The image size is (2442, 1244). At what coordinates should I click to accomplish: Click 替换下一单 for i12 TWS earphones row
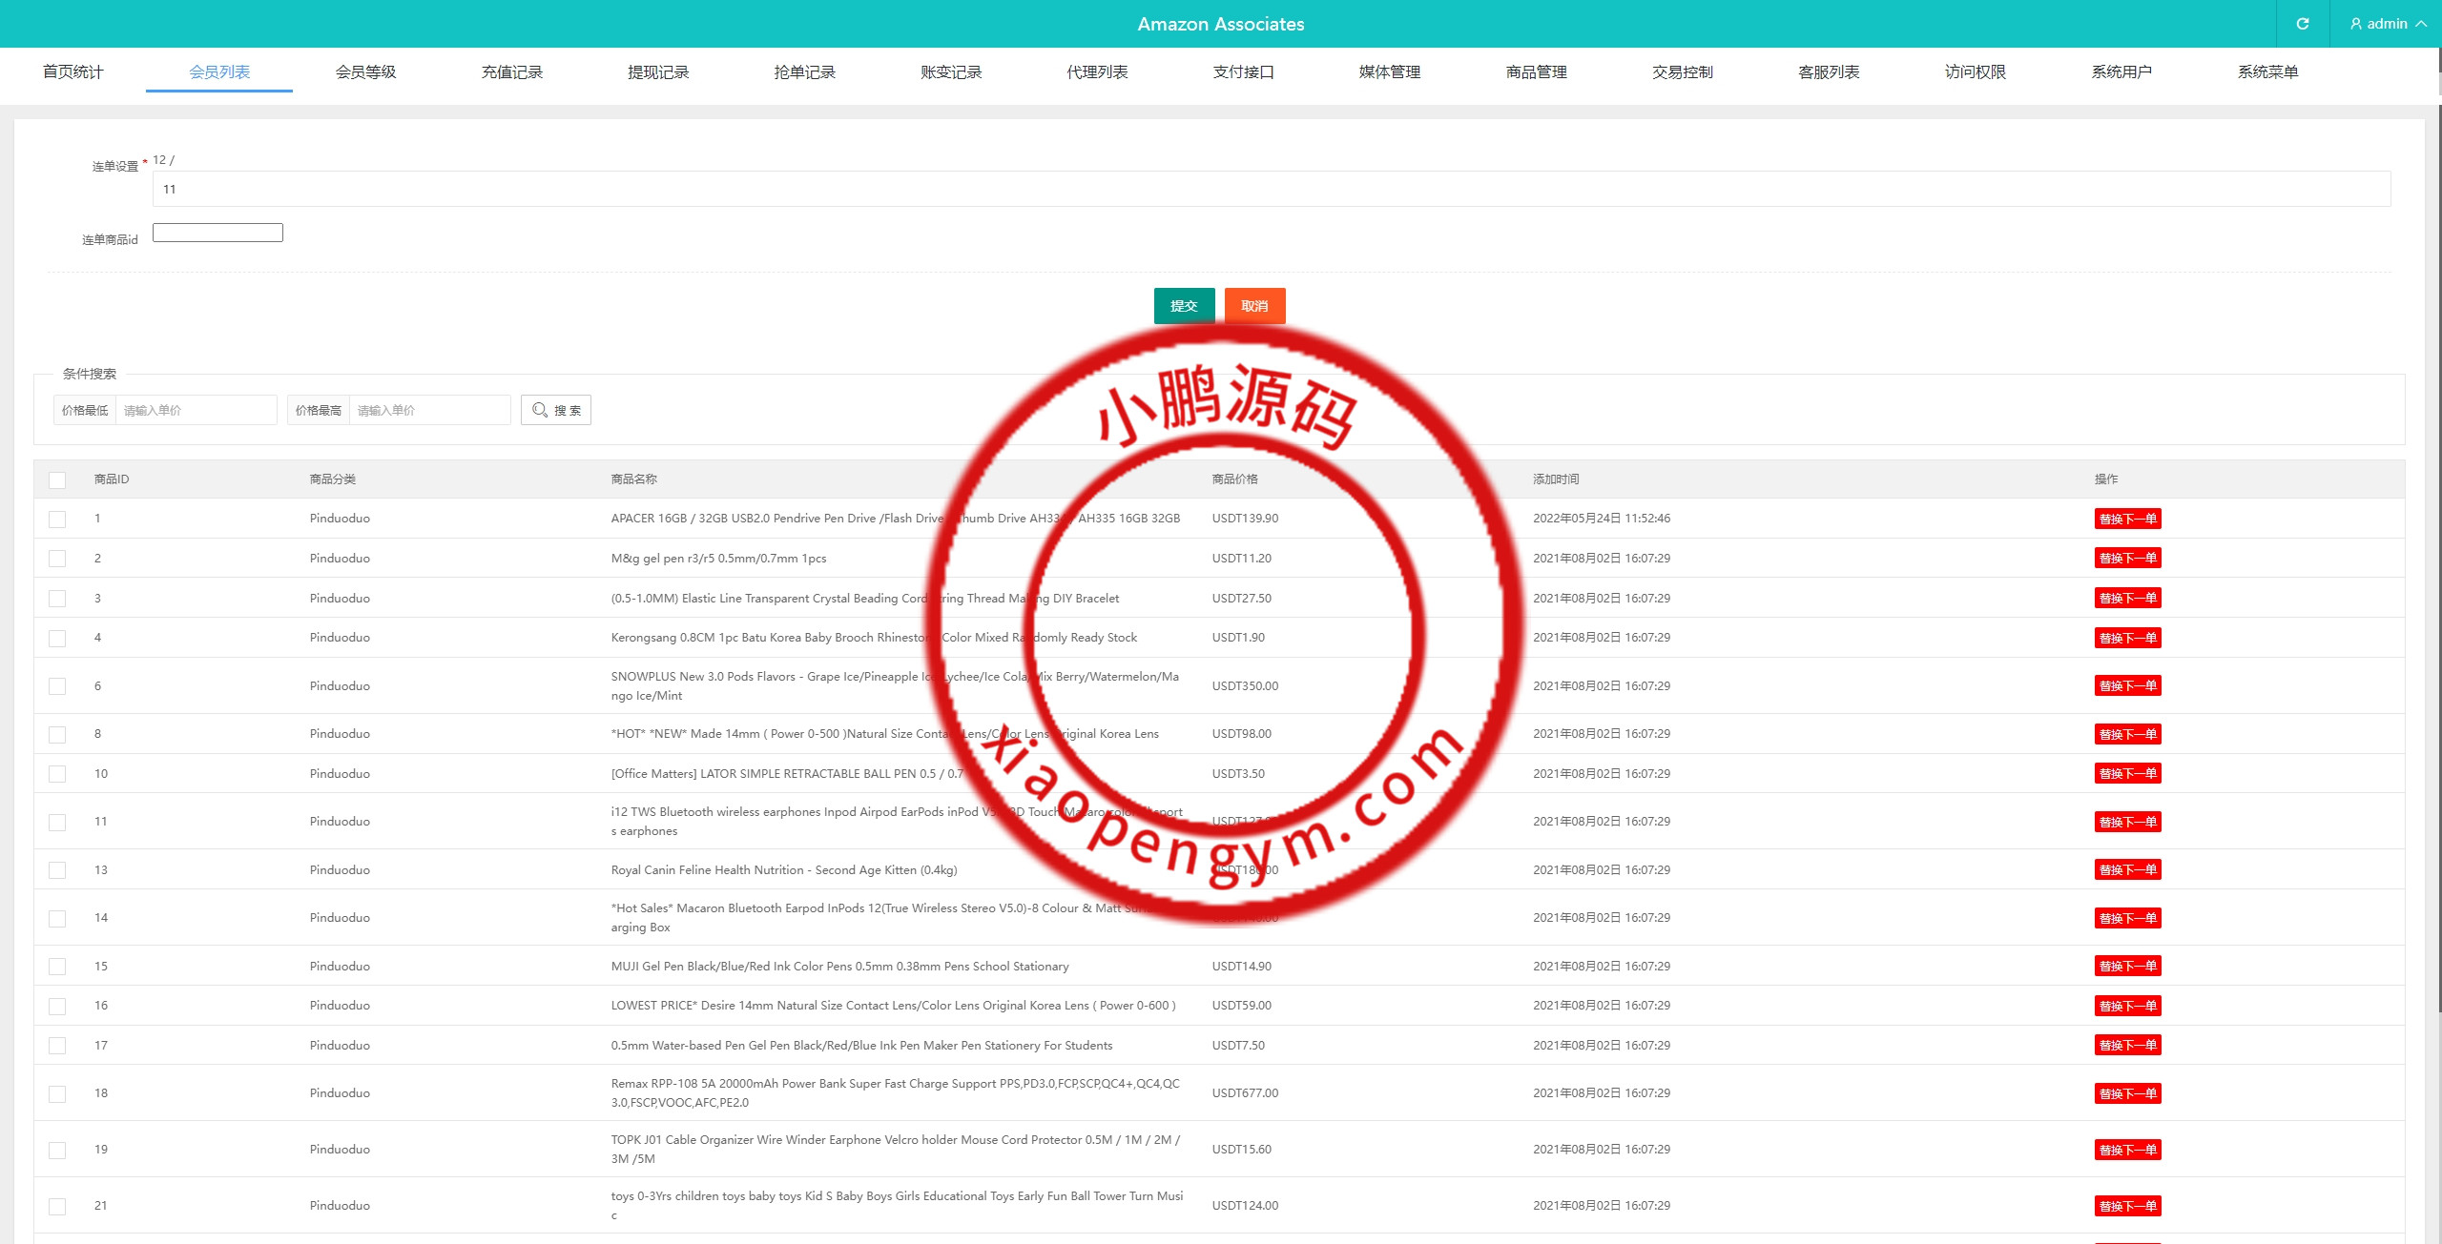point(2127,822)
